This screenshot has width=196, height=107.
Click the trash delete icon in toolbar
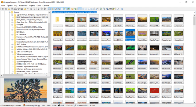point(31,9)
